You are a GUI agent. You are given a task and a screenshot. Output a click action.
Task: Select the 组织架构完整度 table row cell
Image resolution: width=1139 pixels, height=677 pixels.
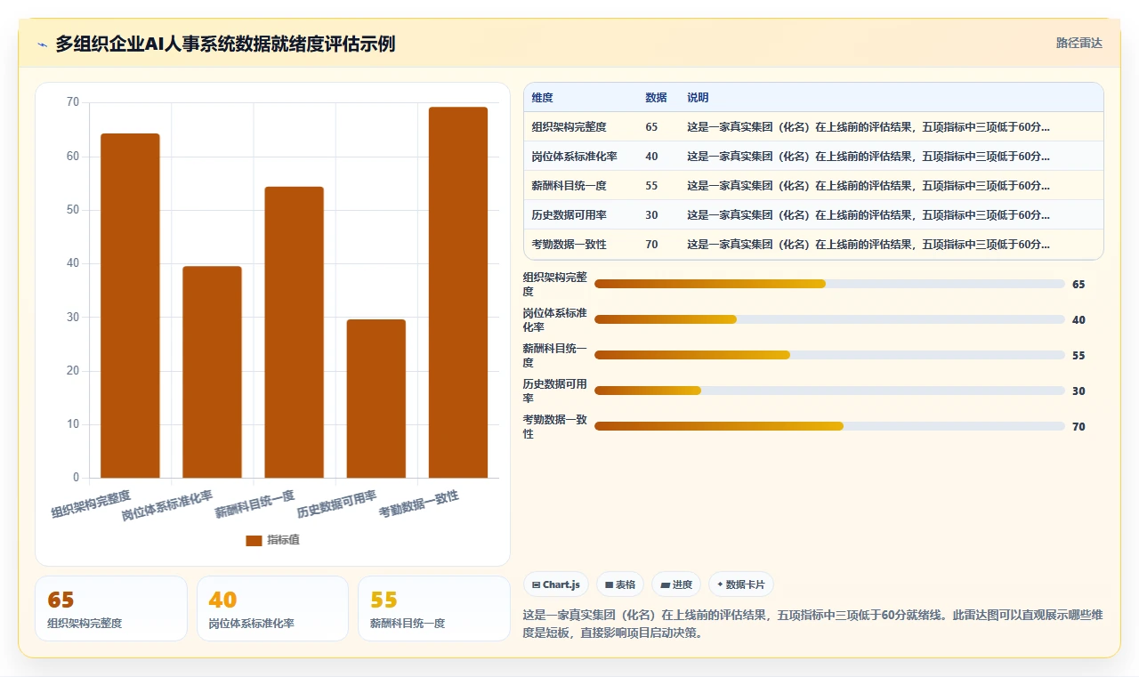[569, 127]
